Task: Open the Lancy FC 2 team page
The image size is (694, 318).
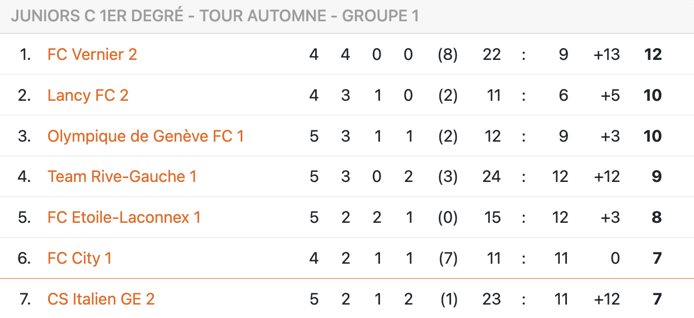Action: [x=88, y=95]
